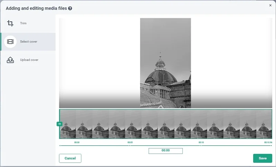Click the upload tray icon for Upload cover
This screenshot has width=276, height=167.
point(10,60)
